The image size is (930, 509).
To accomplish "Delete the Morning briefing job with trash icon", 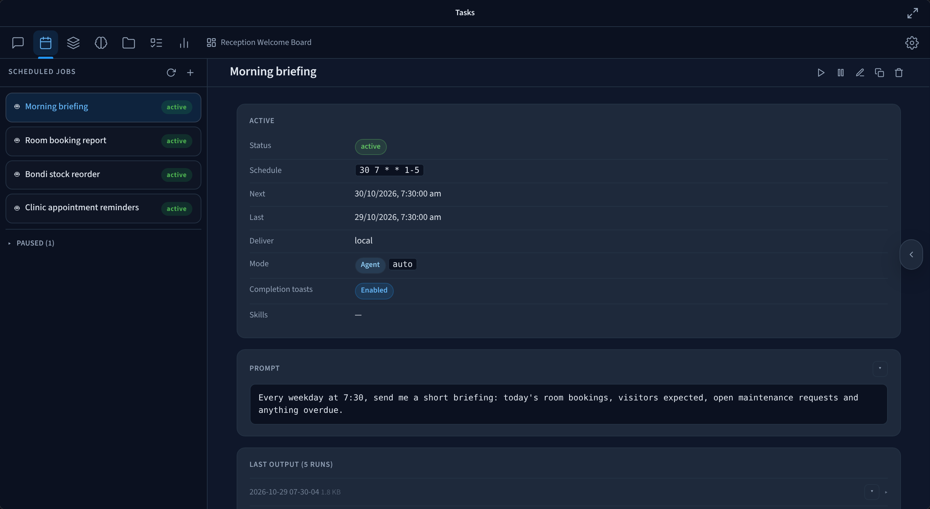I will point(899,73).
